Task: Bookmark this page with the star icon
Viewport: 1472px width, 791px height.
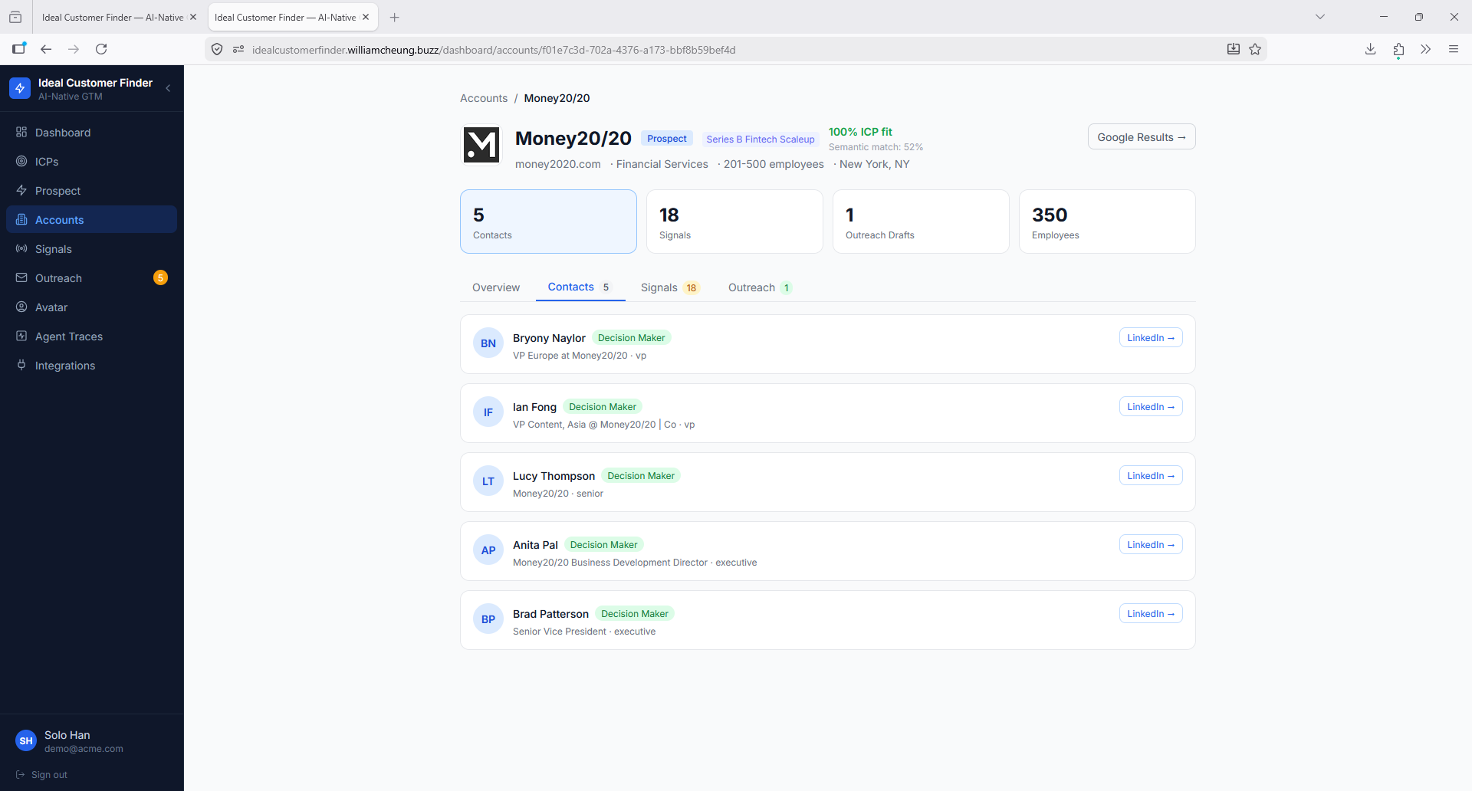Action: (x=1255, y=49)
